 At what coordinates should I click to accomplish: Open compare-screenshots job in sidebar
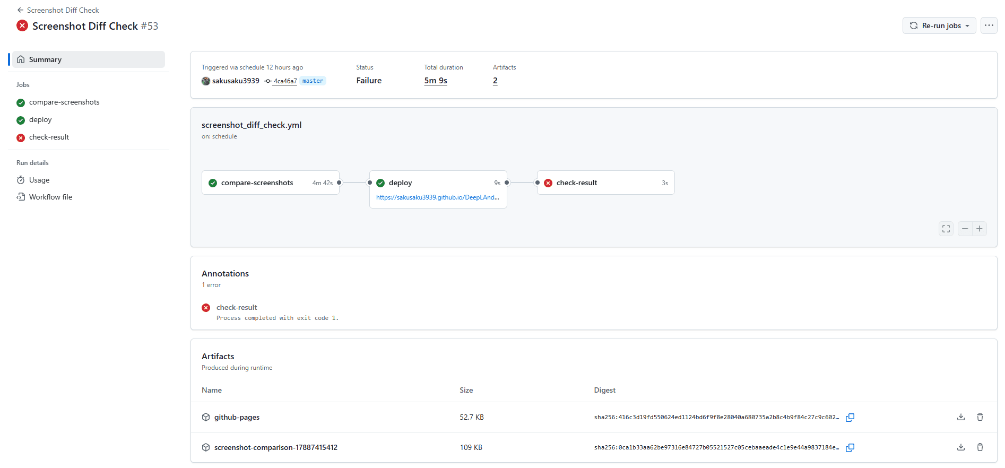point(64,102)
